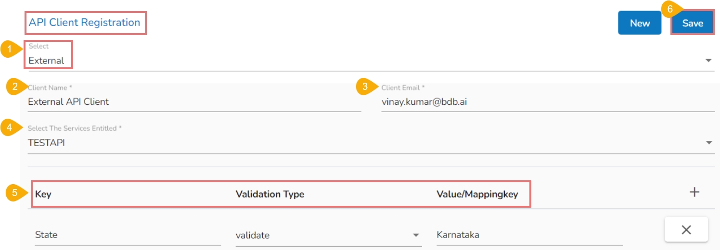Click the step 6 callout marker
This screenshot has height=250, width=720.
[669, 9]
